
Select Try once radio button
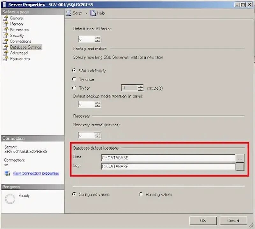click(74, 79)
